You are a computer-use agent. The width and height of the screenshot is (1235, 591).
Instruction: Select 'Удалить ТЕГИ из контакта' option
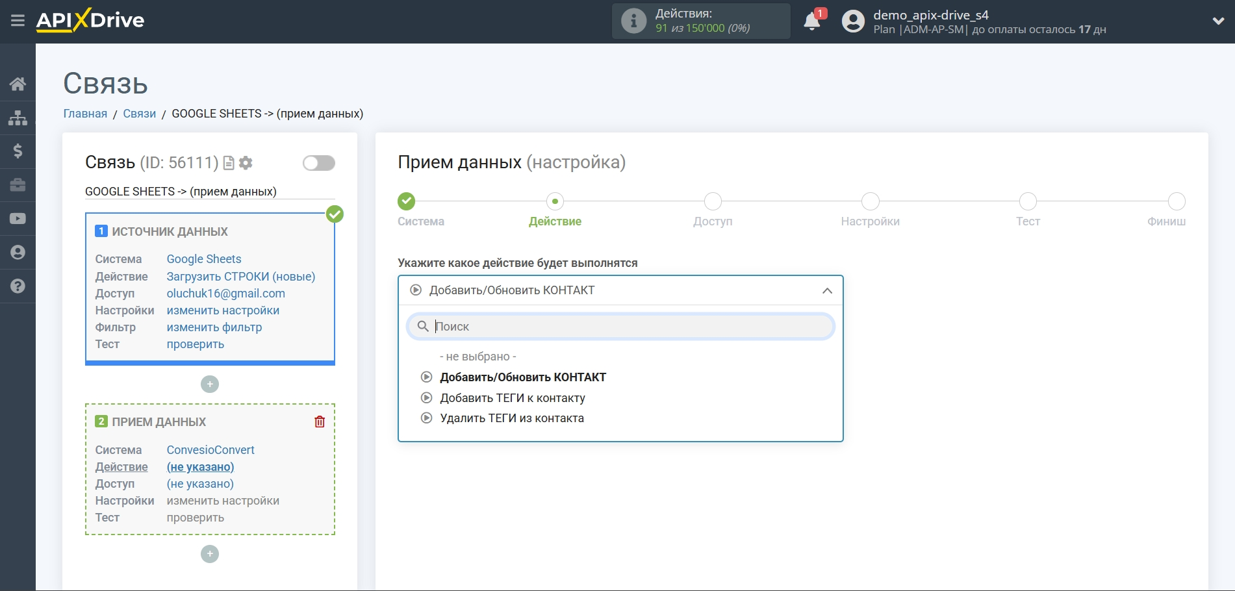pos(511,418)
